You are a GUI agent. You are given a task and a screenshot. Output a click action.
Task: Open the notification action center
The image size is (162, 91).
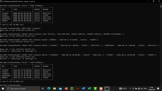(158, 89)
